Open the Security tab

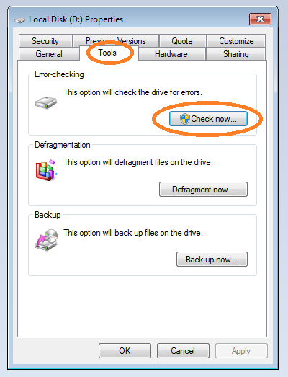click(x=45, y=41)
